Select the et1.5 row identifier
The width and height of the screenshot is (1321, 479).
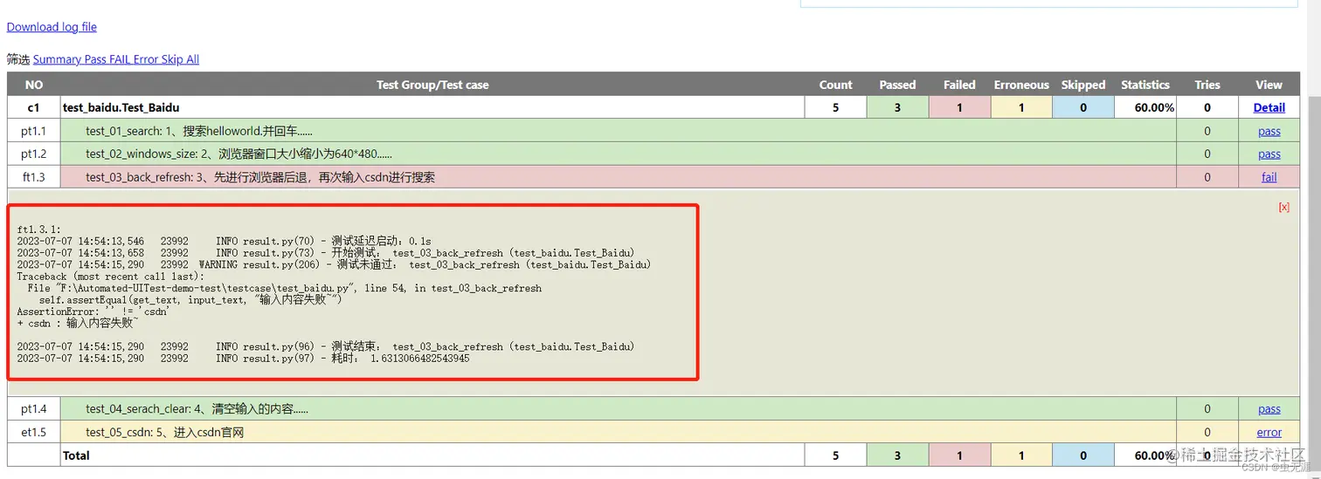[x=34, y=432]
